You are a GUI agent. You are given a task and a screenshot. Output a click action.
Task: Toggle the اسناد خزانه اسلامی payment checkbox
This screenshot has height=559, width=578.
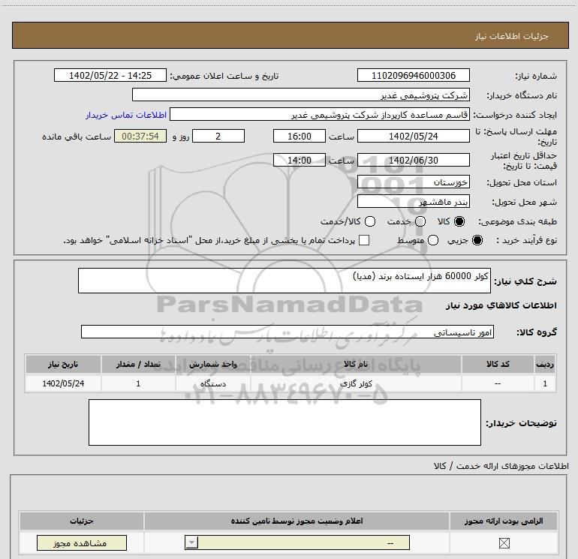coord(364,240)
